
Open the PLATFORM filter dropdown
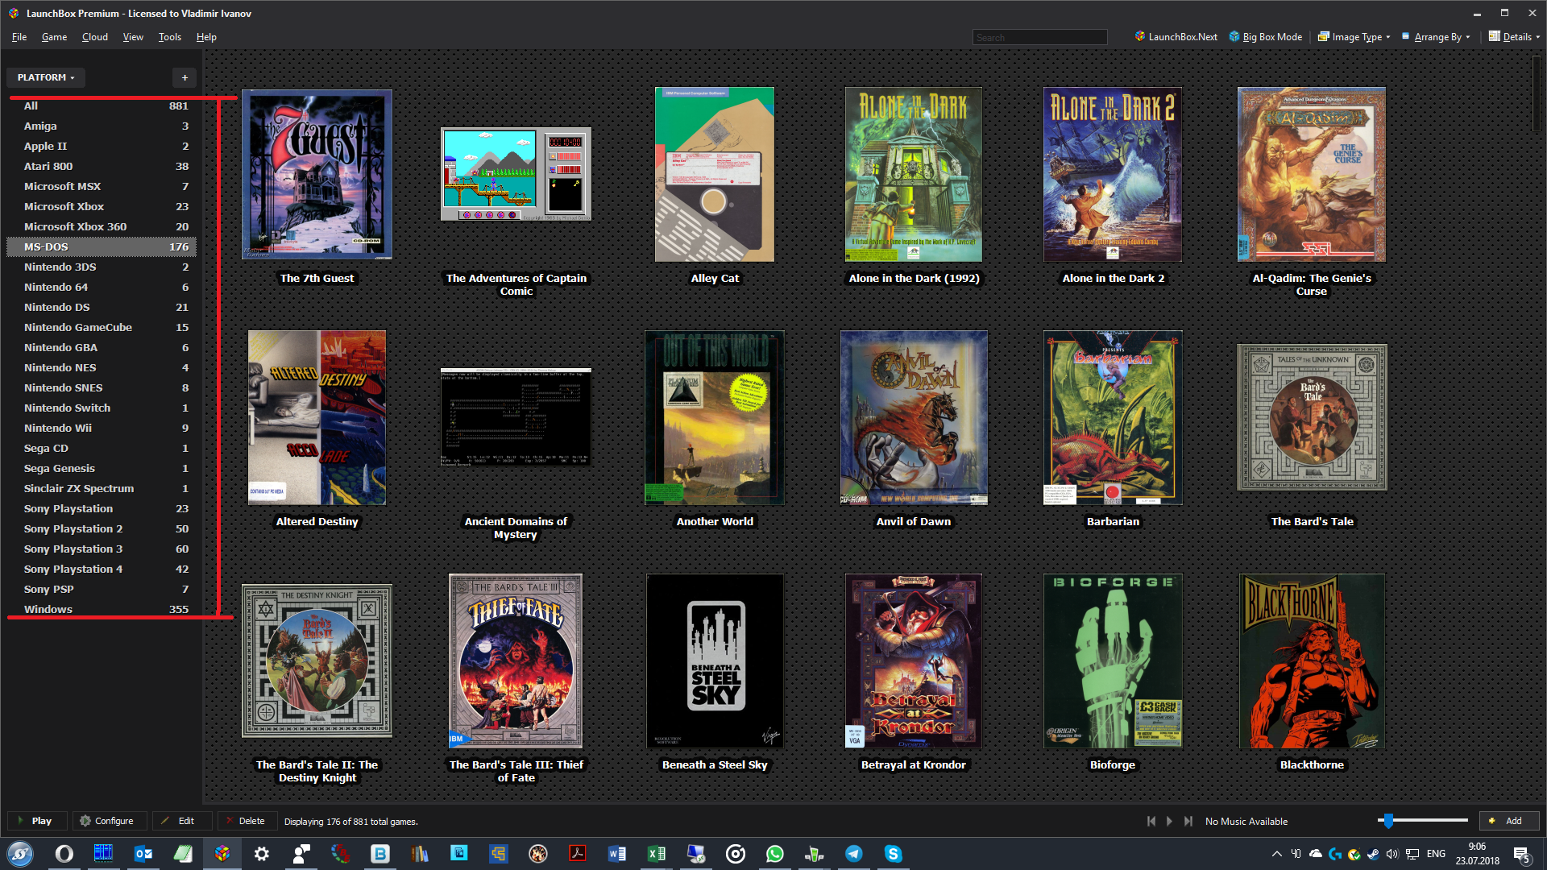click(46, 77)
